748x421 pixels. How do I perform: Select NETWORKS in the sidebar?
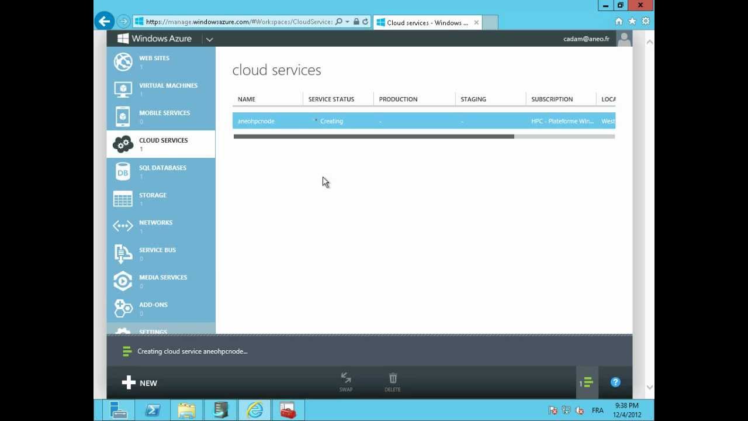[155, 223]
